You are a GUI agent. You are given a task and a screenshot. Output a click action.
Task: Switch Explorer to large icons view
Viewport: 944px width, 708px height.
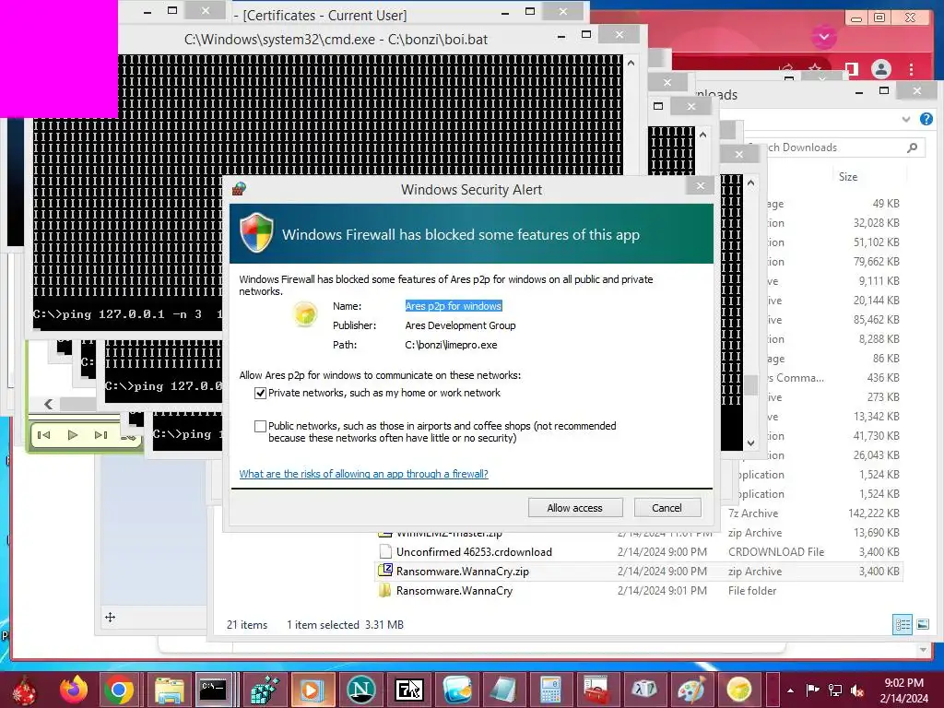point(923,624)
